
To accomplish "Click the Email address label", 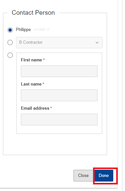I will (x=35, y=108).
